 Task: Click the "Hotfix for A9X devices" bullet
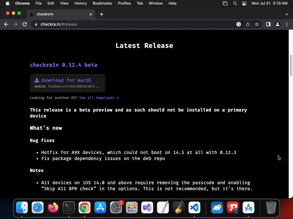[x=139, y=153]
